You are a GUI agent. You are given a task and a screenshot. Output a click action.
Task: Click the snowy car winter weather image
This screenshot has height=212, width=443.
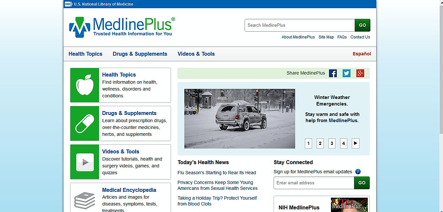pyautogui.click(x=240, y=119)
